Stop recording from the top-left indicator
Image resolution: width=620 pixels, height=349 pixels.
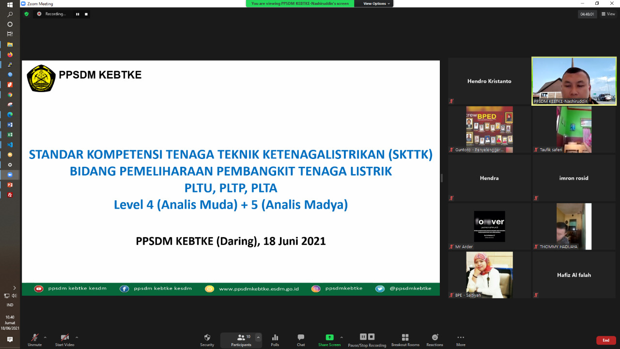point(86,14)
